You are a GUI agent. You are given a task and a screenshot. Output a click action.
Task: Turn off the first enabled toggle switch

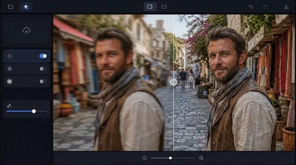pyautogui.click(x=43, y=56)
